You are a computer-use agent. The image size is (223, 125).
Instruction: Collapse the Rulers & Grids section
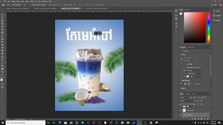tap(180, 80)
